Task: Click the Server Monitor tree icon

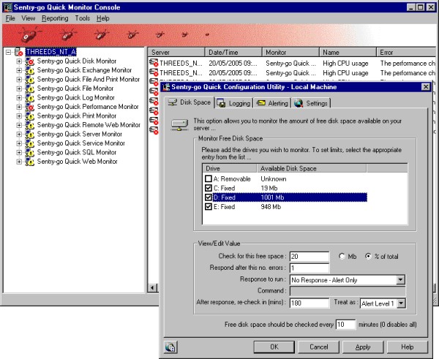Action: tap(29, 134)
